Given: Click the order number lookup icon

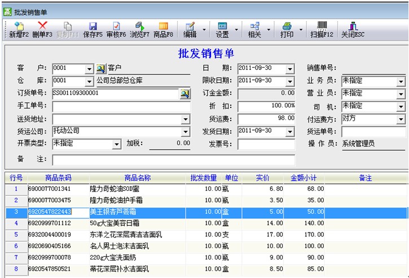Looking at the screenshot, I should click(185, 94).
